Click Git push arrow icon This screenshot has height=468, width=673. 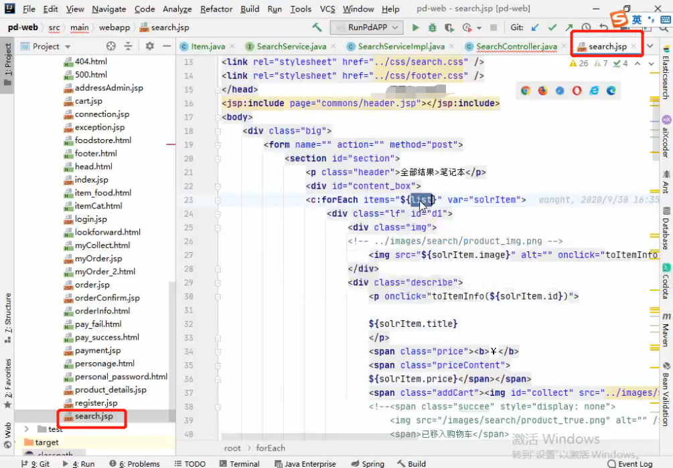(x=569, y=27)
